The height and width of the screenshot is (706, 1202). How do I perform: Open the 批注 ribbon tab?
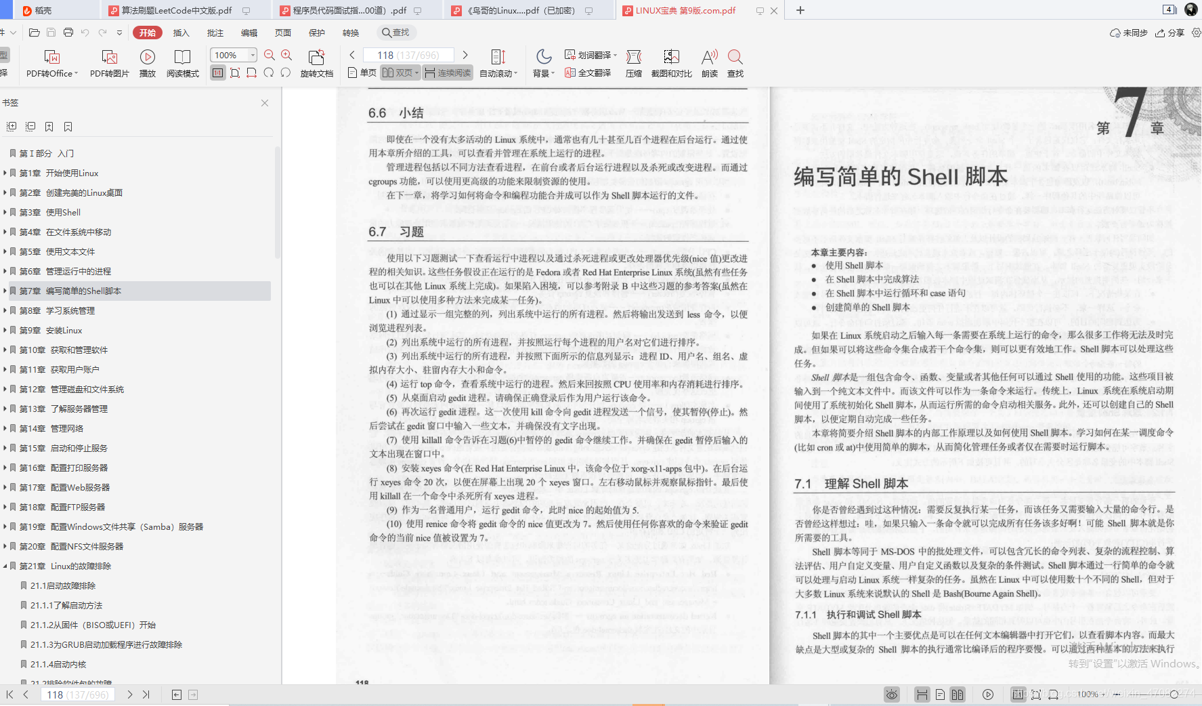point(215,33)
